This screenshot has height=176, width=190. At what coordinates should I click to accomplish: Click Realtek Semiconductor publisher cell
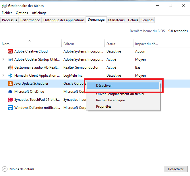pos(81,67)
